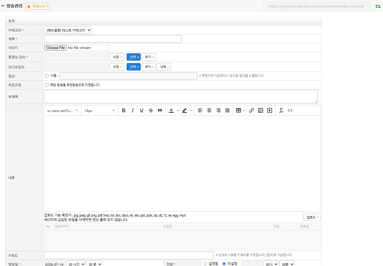The image size is (383, 266).
Task: Click the 링크 URL input field
Action: [x=128, y=76]
